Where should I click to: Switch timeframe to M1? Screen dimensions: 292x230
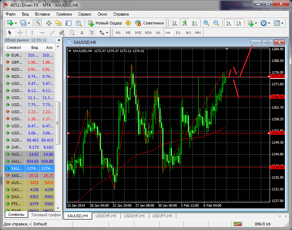[118, 33]
